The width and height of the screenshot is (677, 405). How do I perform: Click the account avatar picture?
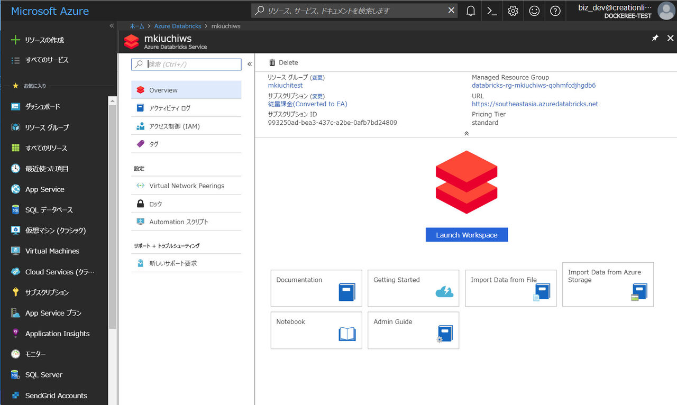tap(666, 11)
